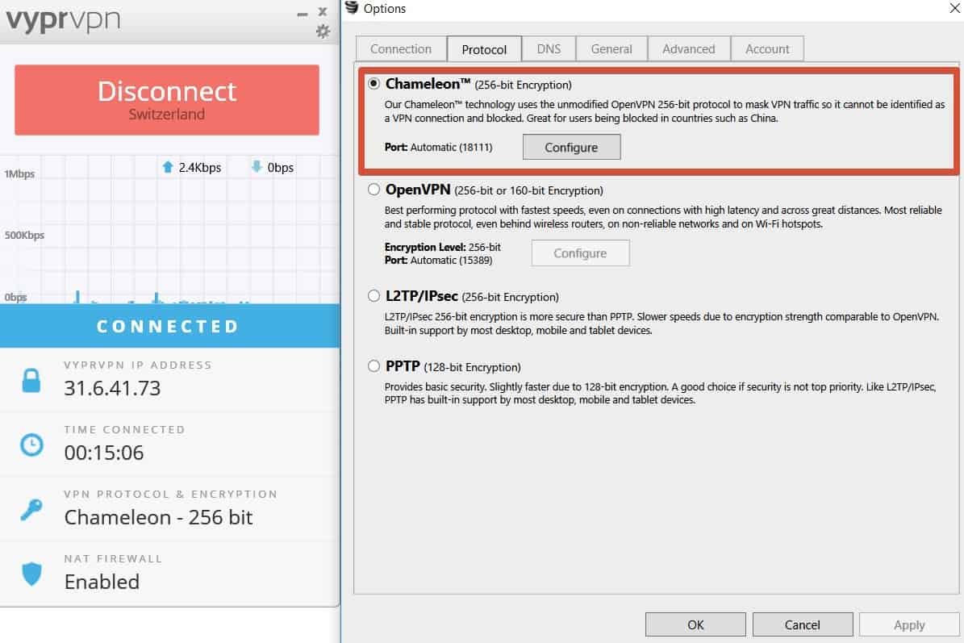Click the upload arrow icon at 2.4Kbps
964x643 pixels.
click(167, 167)
